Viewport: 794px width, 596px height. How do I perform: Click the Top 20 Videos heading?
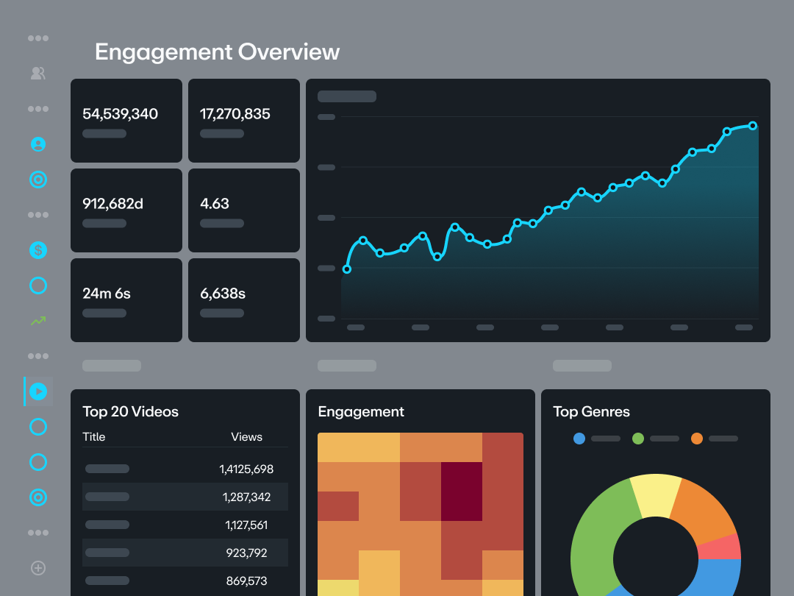(131, 411)
